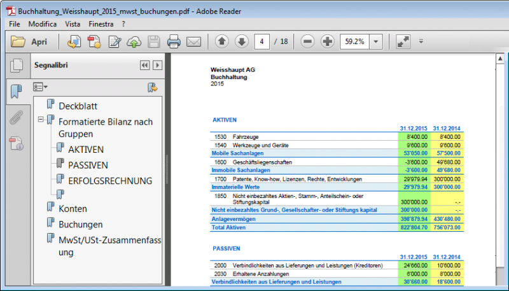Open the Modifica menu
The width and height of the screenshot is (509, 291).
(x=43, y=24)
